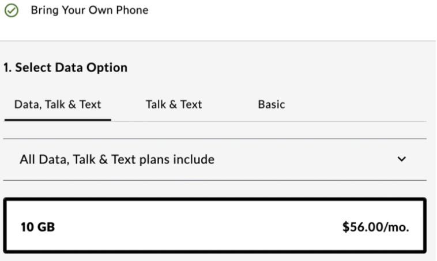
Task: Open the Basic plans tab
Action: (x=272, y=105)
